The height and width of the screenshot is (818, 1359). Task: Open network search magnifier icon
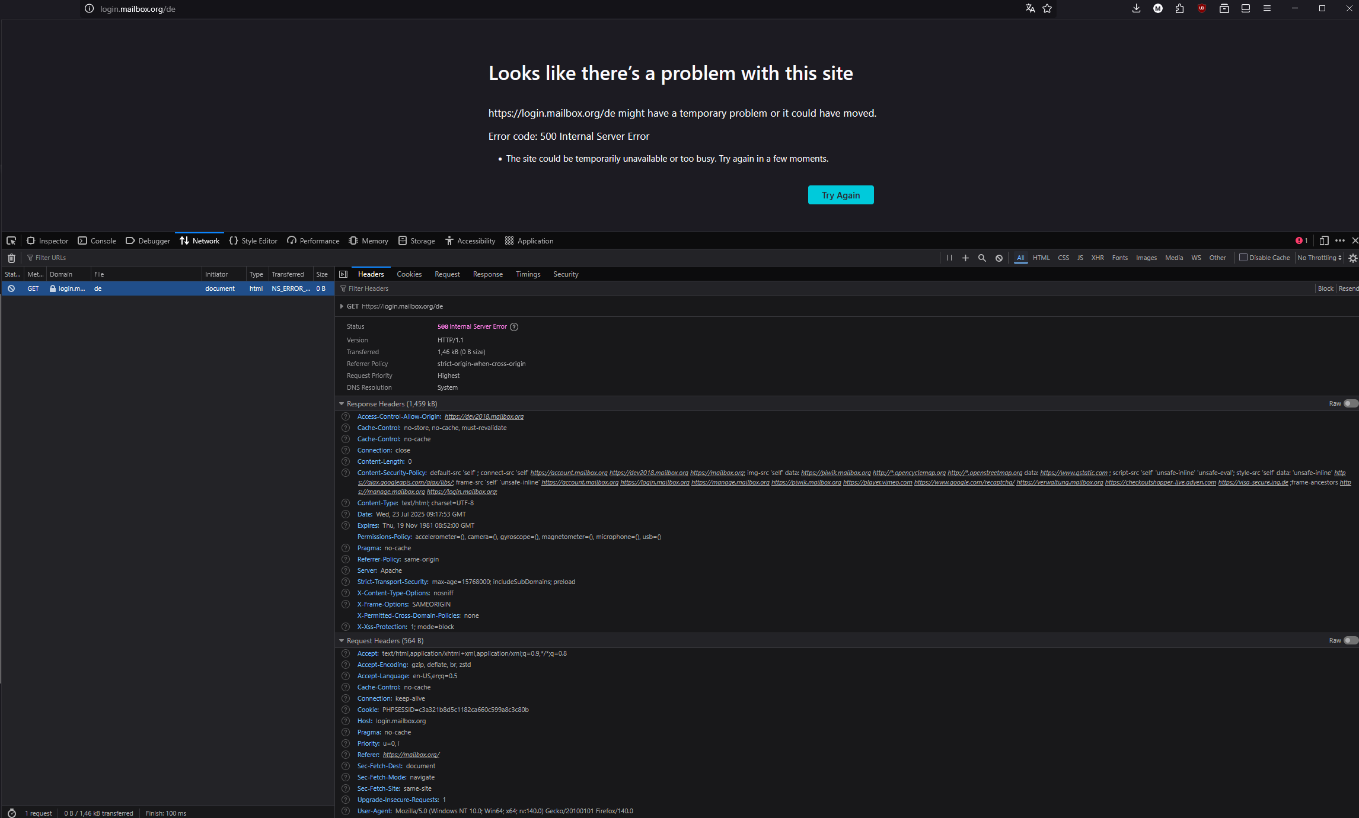click(982, 258)
